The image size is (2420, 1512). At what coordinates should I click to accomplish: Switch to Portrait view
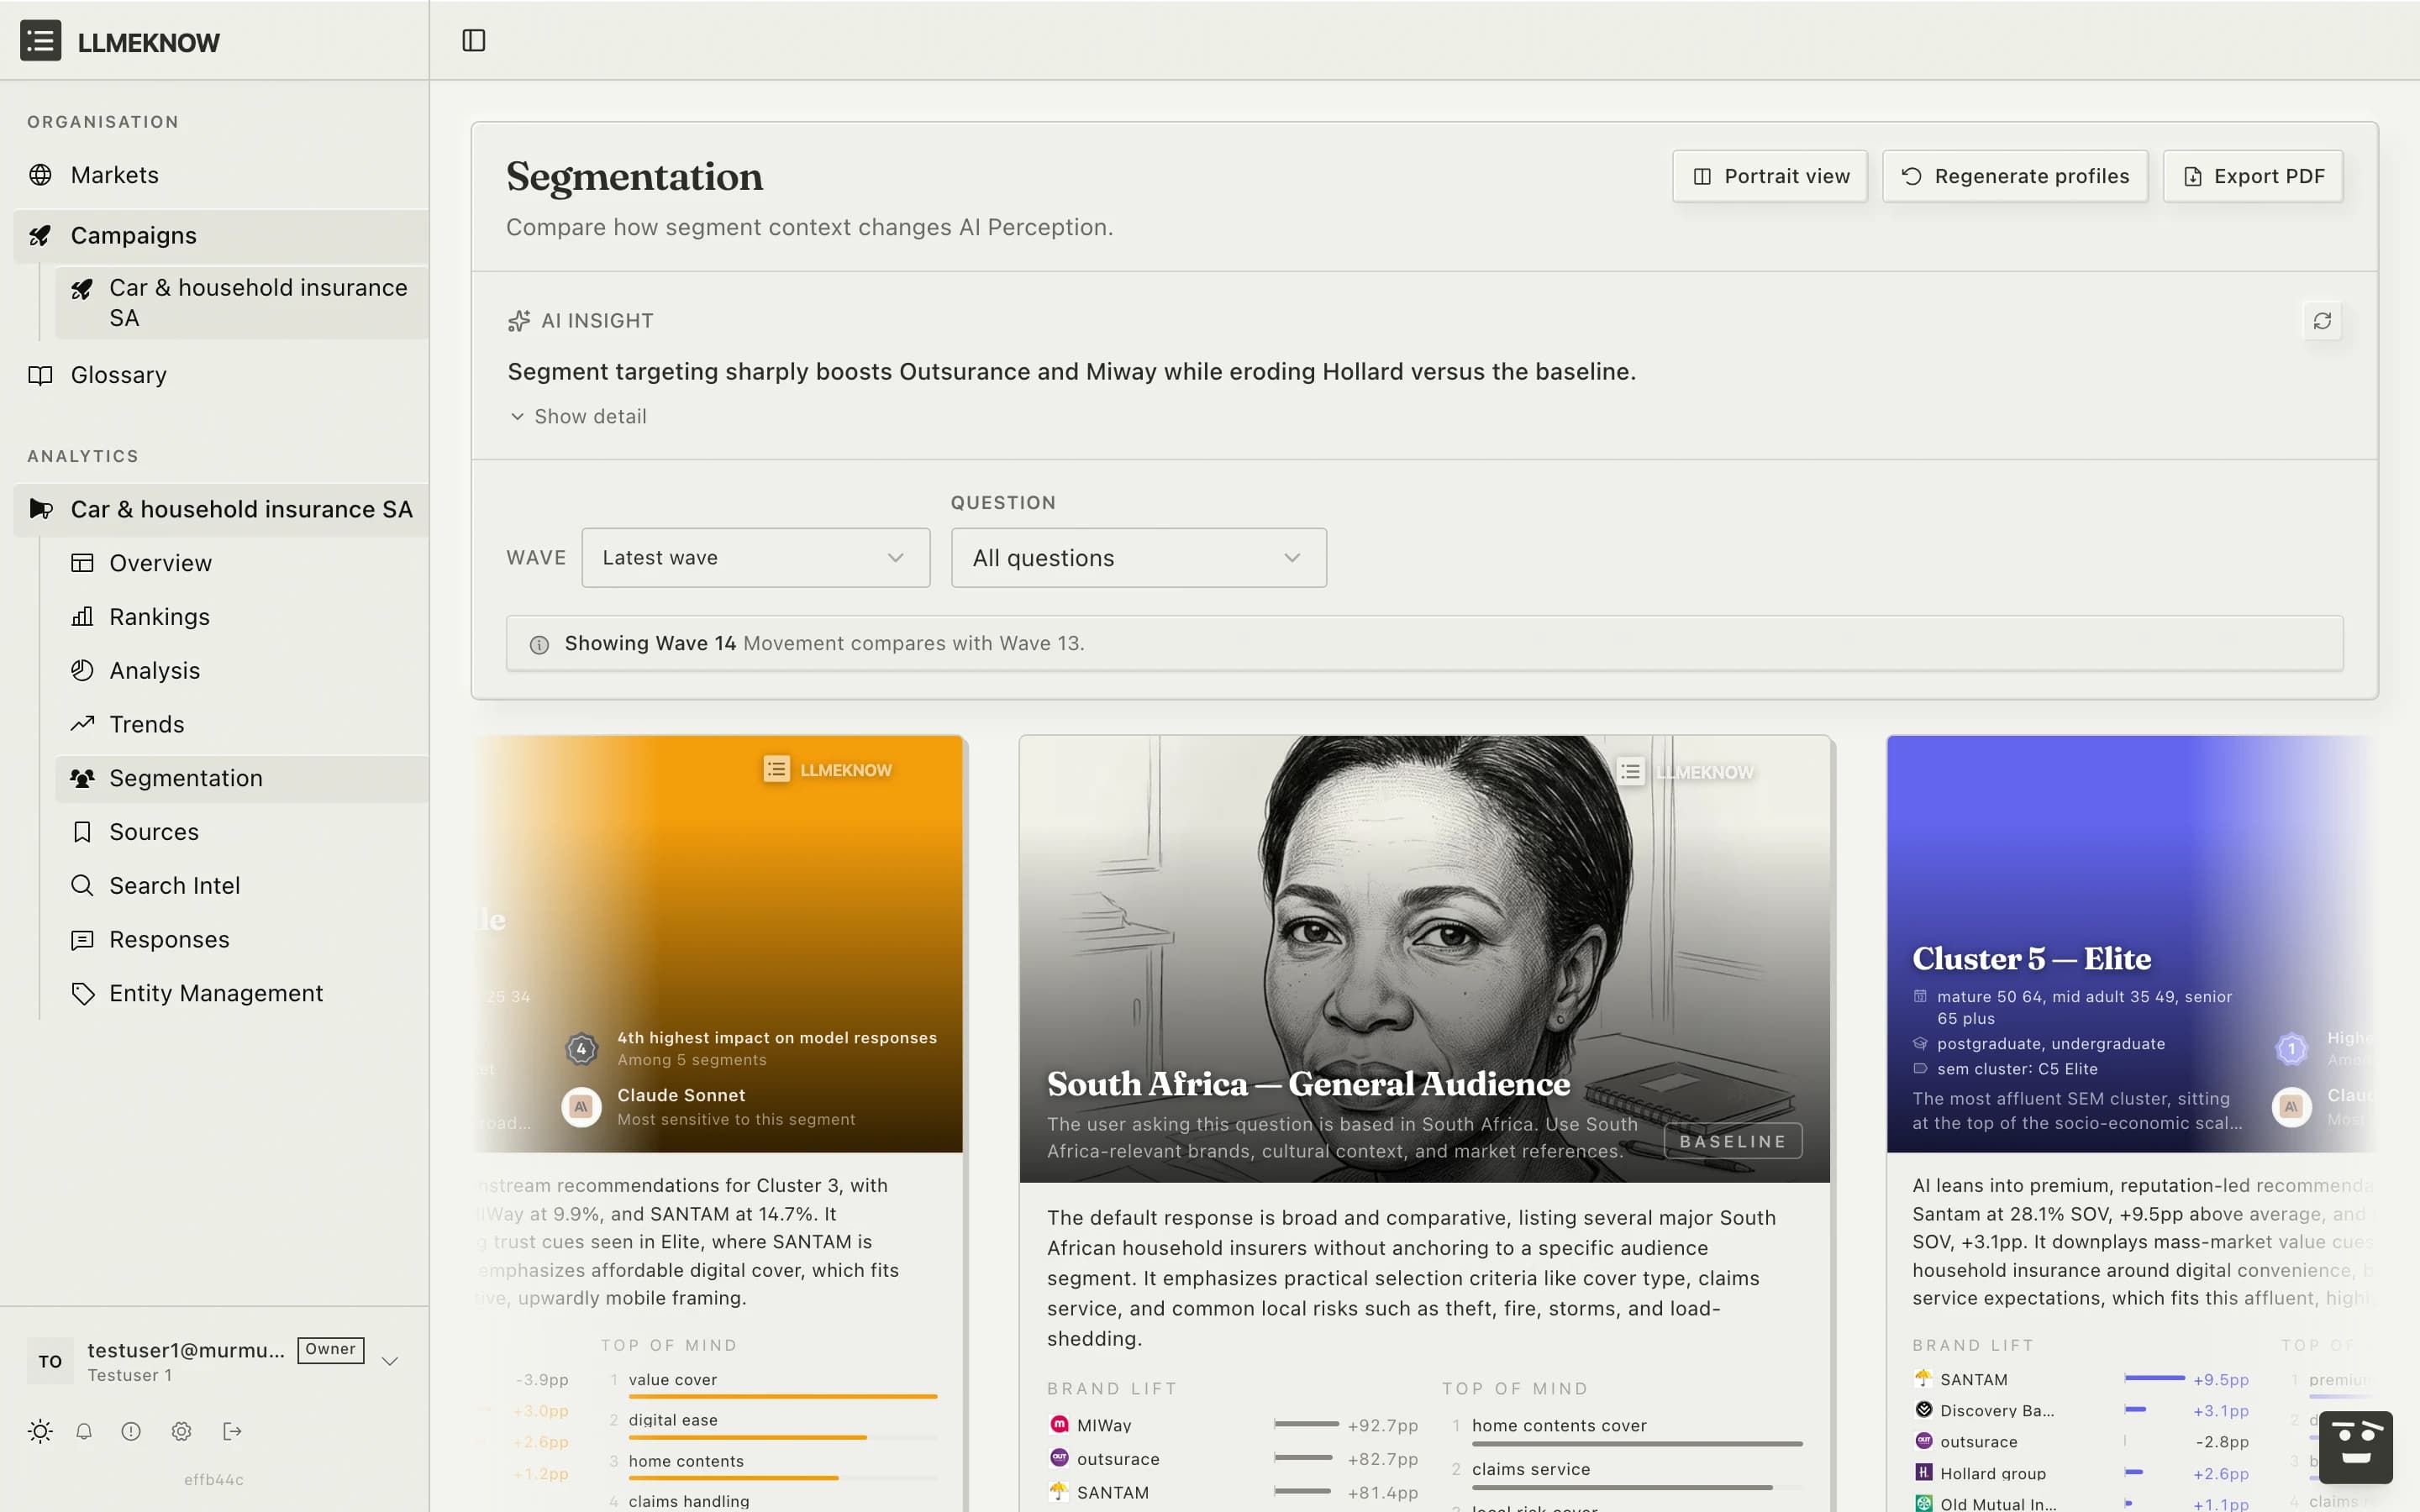coord(1770,176)
